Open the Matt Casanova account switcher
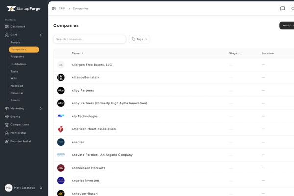 pyautogui.click(x=24, y=188)
